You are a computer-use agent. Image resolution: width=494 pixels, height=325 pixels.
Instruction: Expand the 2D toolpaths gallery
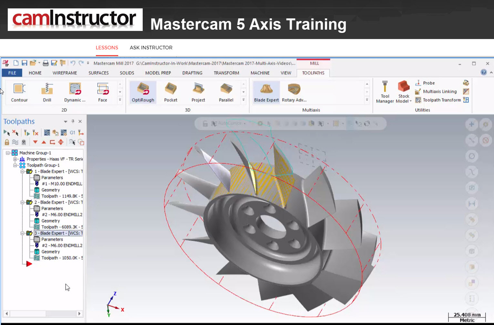(120, 100)
